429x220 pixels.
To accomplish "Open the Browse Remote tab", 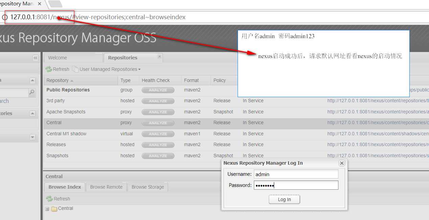I will click(x=106, y=187).
